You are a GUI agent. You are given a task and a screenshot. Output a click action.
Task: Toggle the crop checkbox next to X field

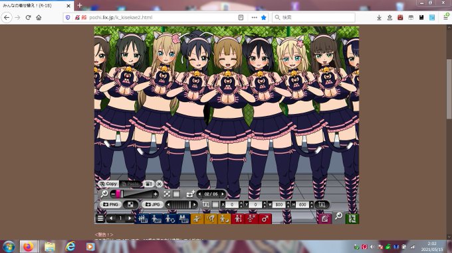point(215,205)
